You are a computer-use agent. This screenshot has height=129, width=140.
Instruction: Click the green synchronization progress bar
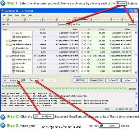pyautogui.click(x=65, y=89)
